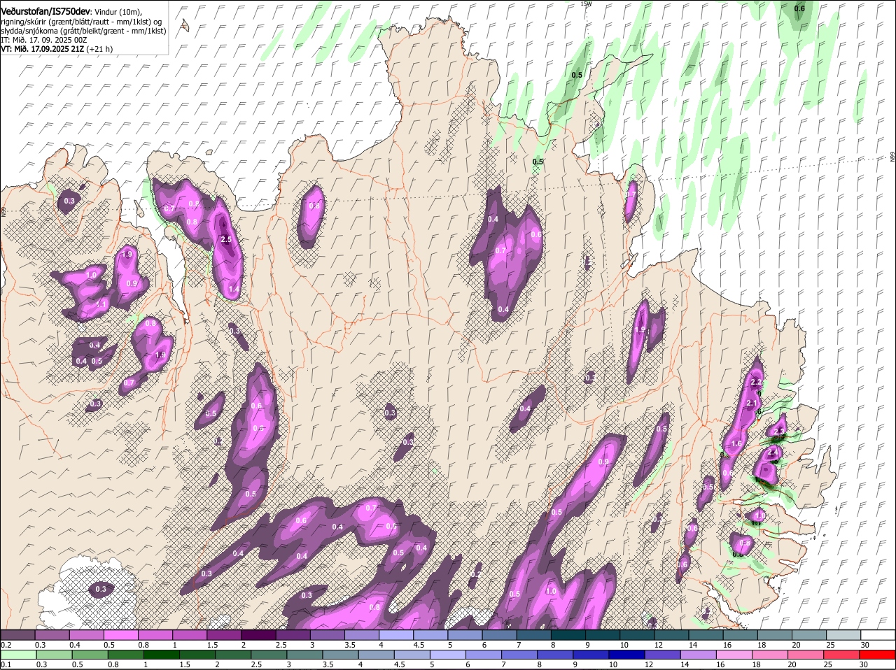Click the 1.4 precipitation value on the map
The image size is (896, 670).
[234, 289]
